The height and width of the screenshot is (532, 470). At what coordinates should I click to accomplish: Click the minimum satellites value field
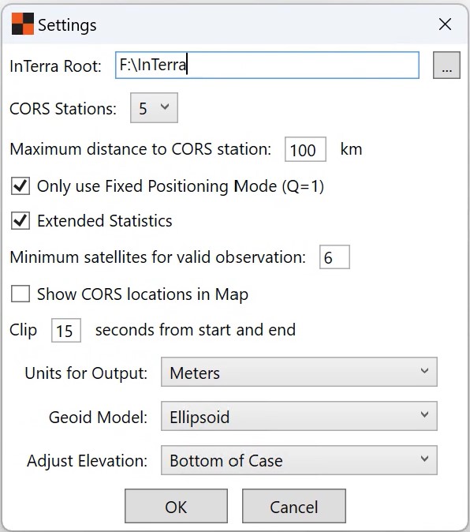(x=334, y=257)
